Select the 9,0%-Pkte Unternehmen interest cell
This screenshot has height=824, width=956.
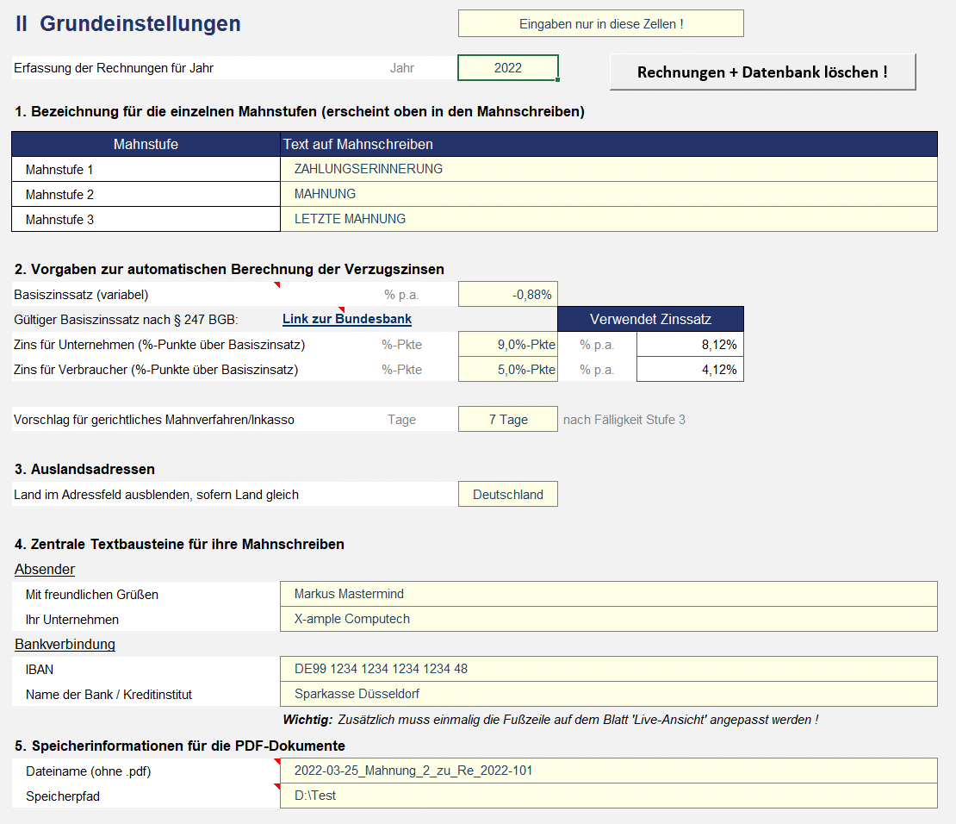(x=508, y=344)
